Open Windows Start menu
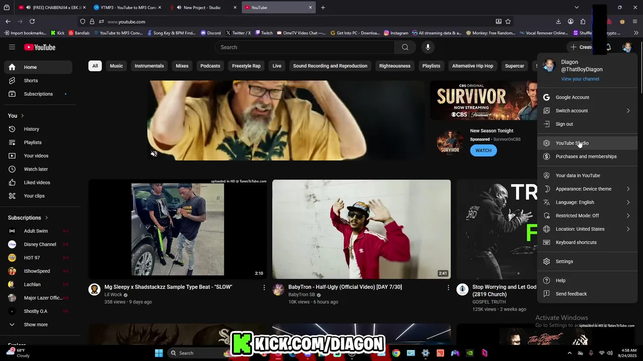This screenshot has width=643, height=361. tap(159, 353)
